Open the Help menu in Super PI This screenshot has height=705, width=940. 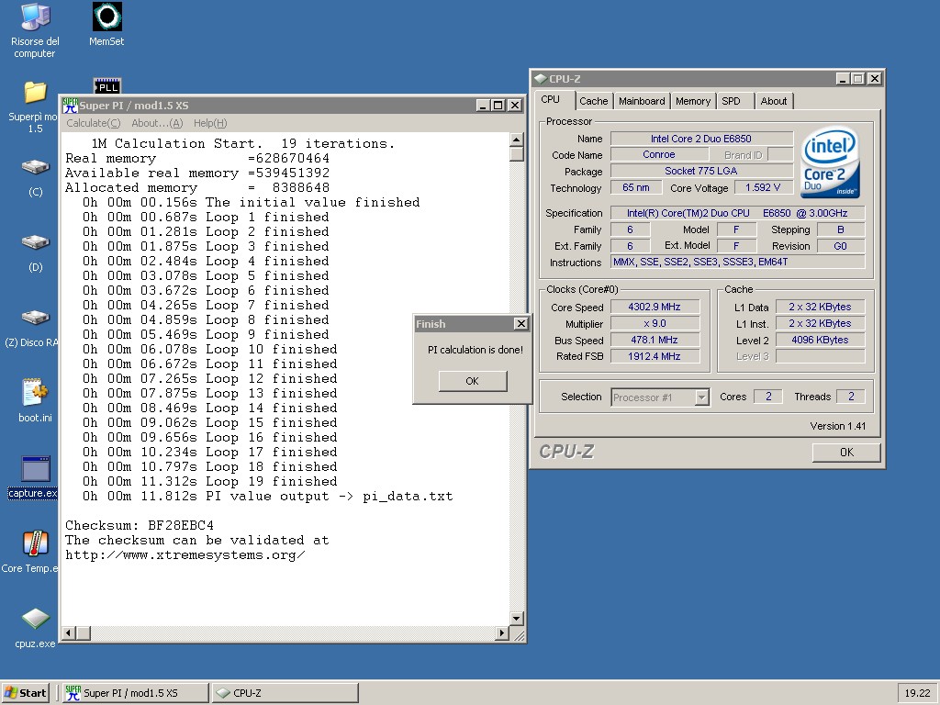(x=210, y=123)
